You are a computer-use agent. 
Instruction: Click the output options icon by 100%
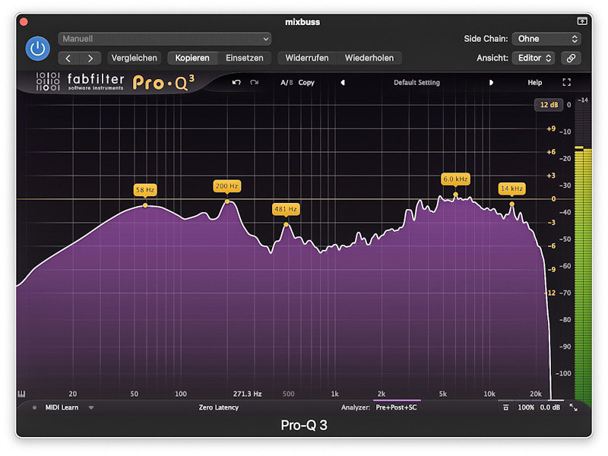pos(505,407)
